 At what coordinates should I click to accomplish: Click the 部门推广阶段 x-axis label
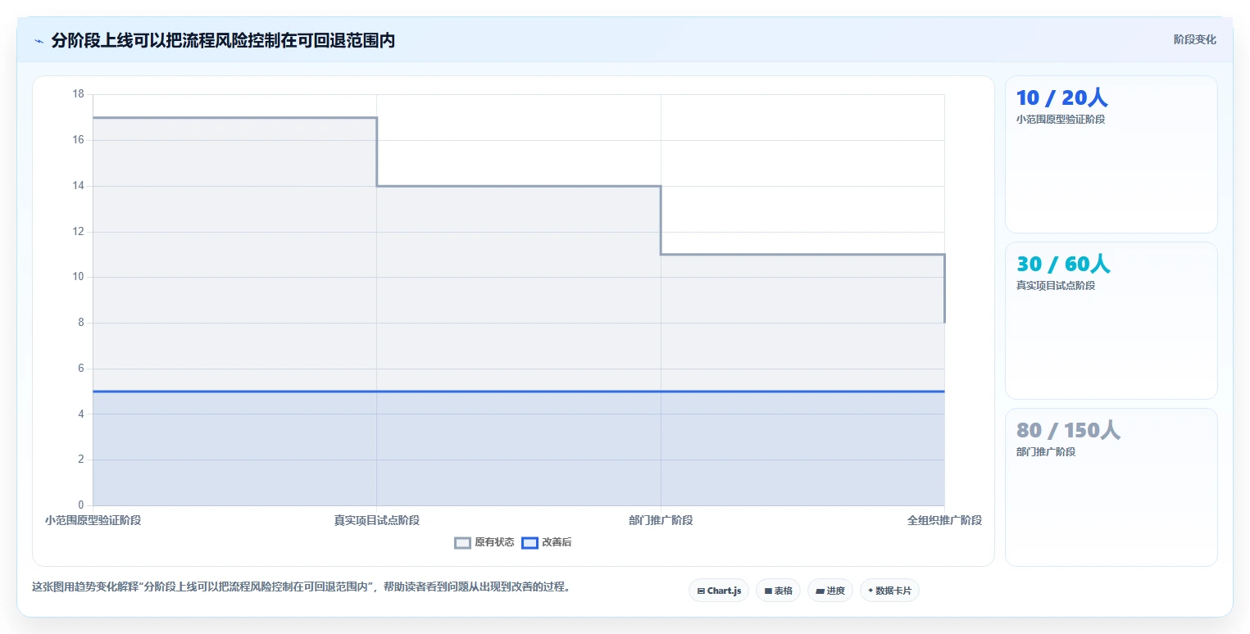click(x=661, y=520)
